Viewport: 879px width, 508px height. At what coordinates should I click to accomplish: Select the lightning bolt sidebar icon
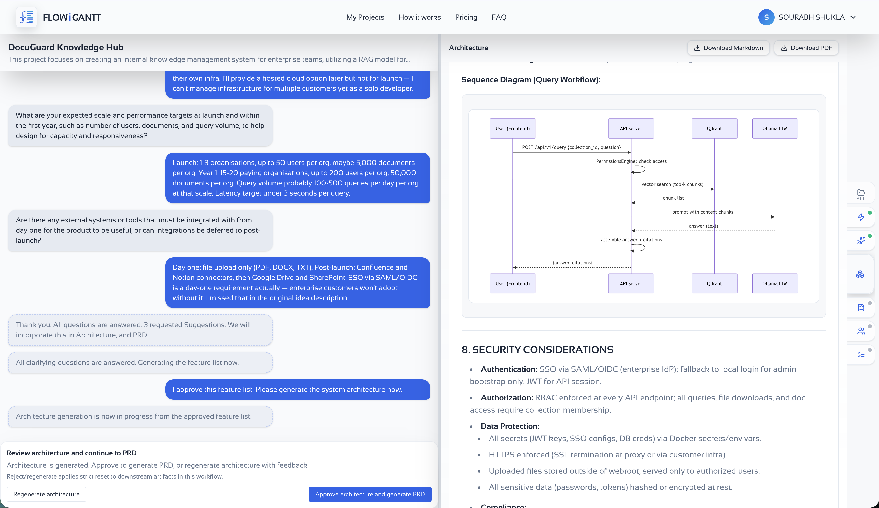coord(861,217)
